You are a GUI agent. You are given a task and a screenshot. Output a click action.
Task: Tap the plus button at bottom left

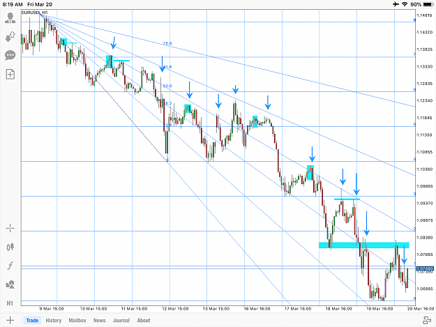coord(10,320)
